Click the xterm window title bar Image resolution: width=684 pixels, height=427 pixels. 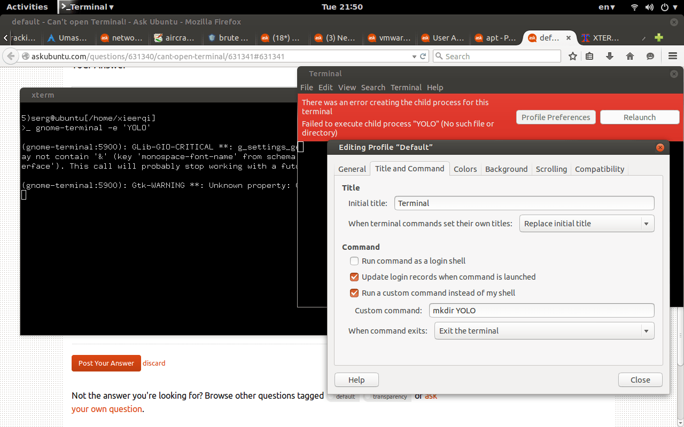tap(159, 95)
